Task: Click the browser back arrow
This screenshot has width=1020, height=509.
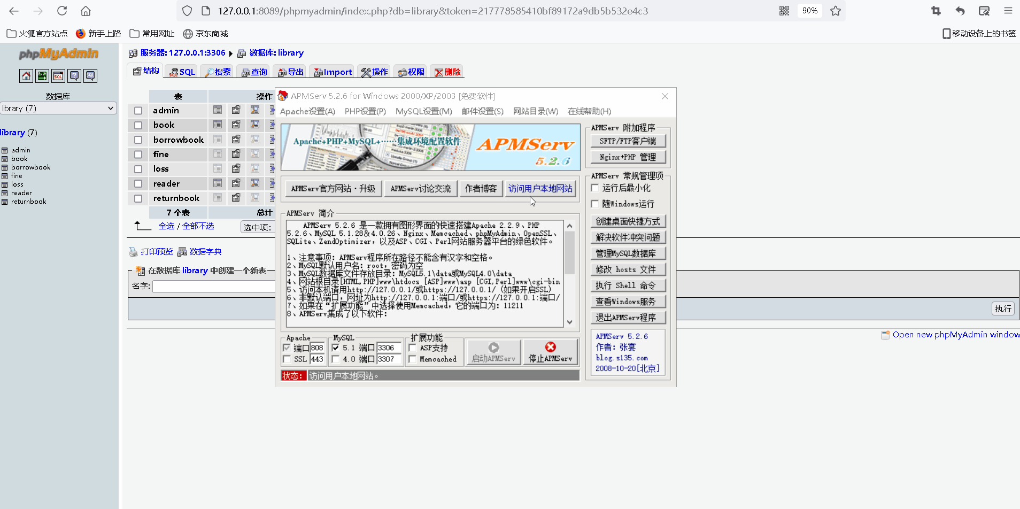Action: point(14,11)
